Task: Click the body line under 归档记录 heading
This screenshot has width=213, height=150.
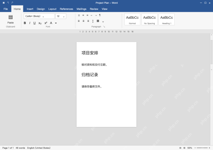Action: (92, 87)
